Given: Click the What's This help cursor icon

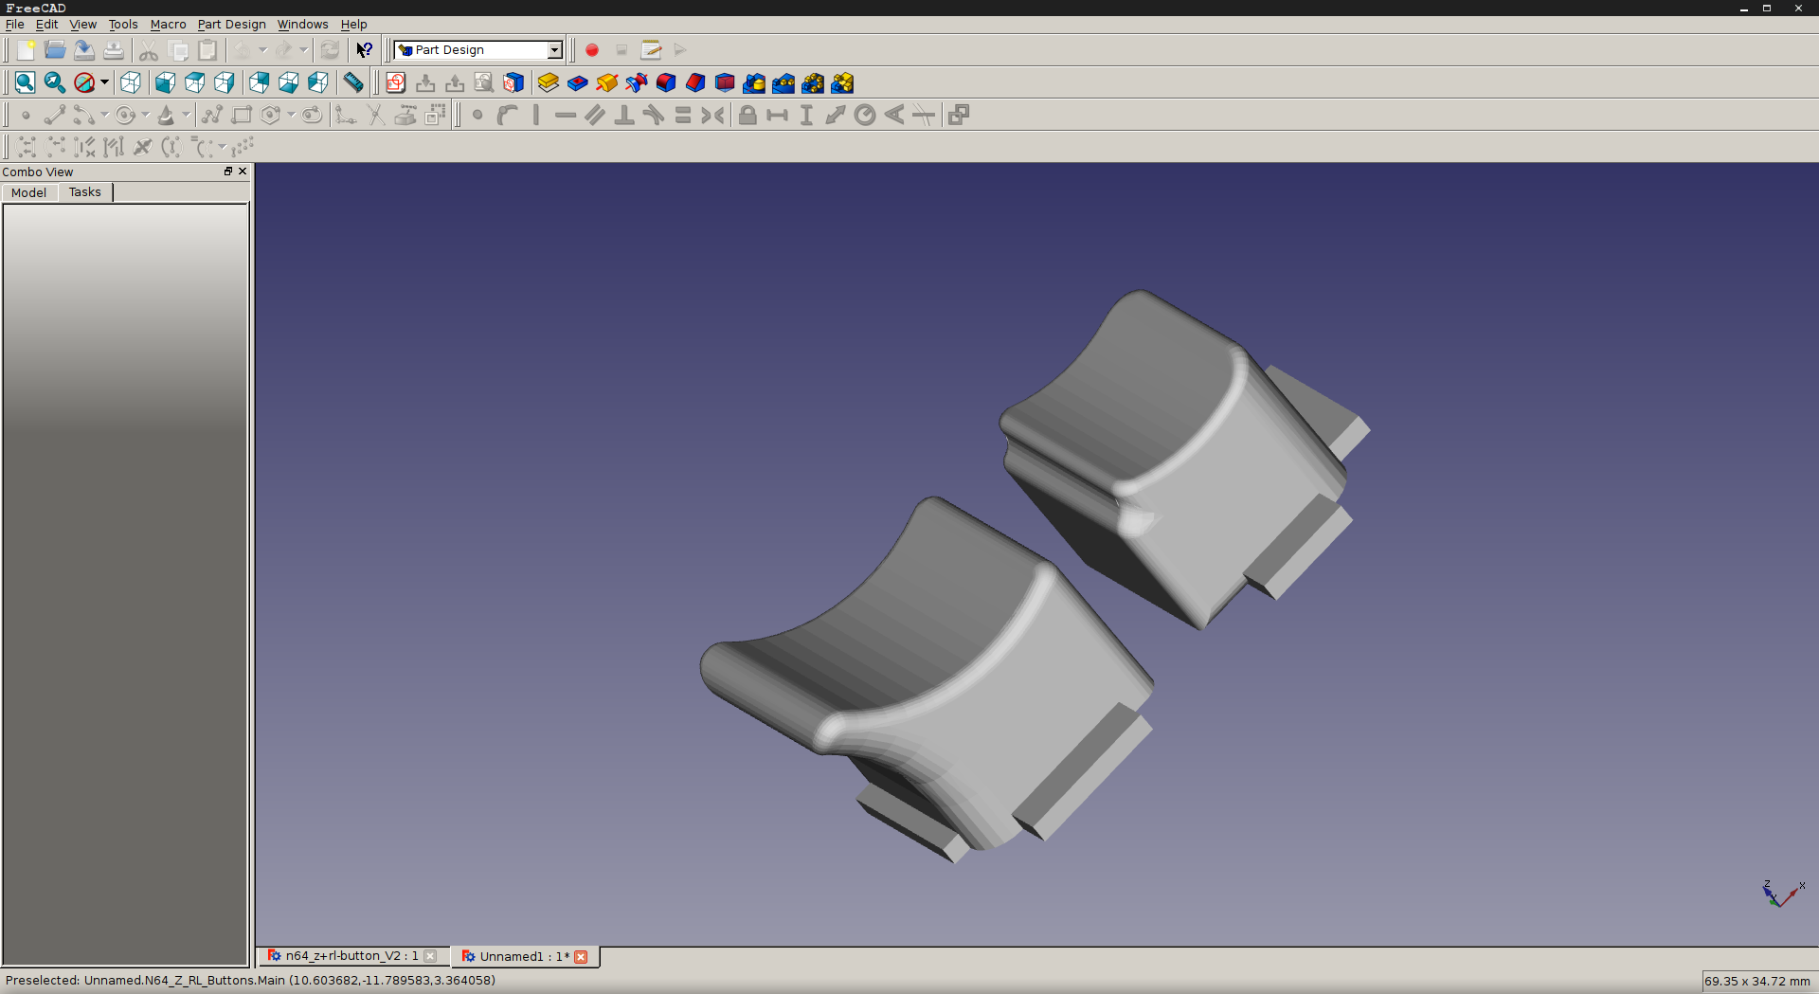Looking at the screenshot, I should coord(364,50).
